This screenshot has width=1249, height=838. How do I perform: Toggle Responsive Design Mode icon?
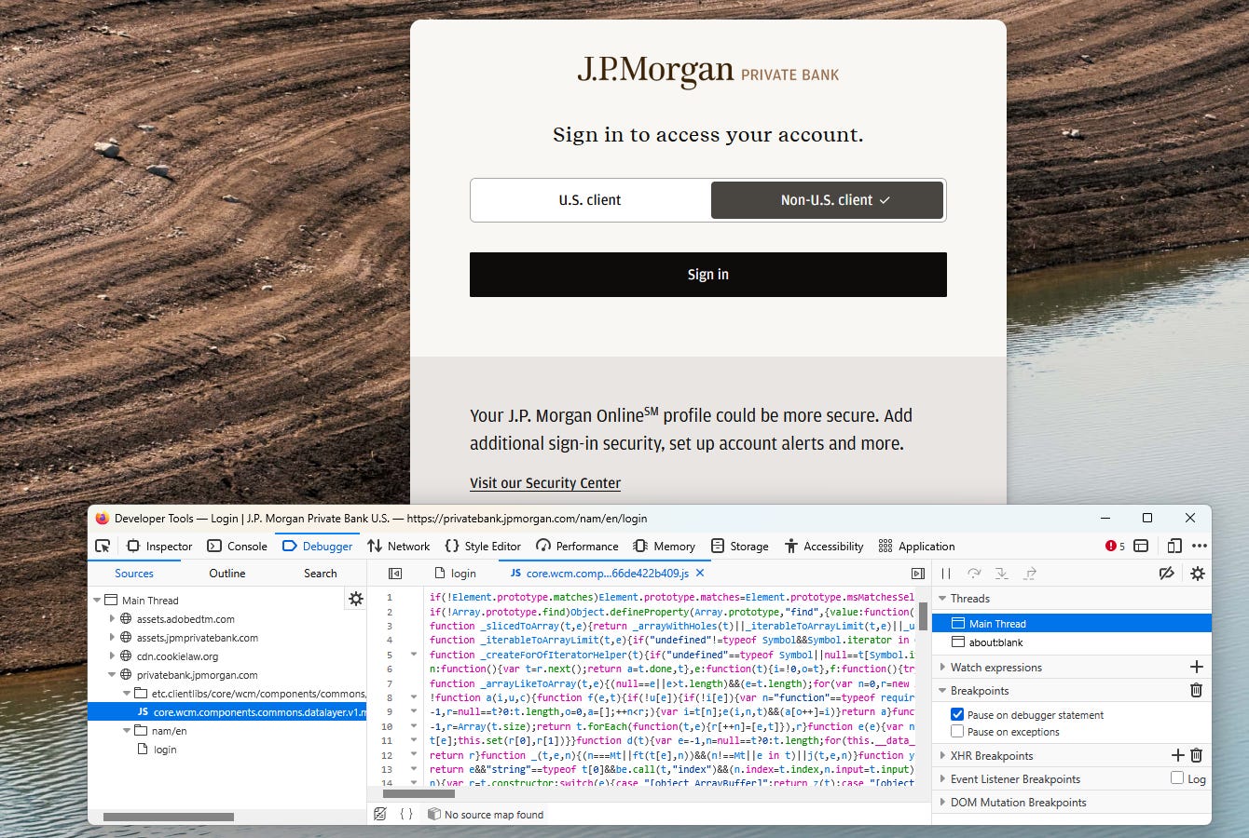[x=1174, y=546]
